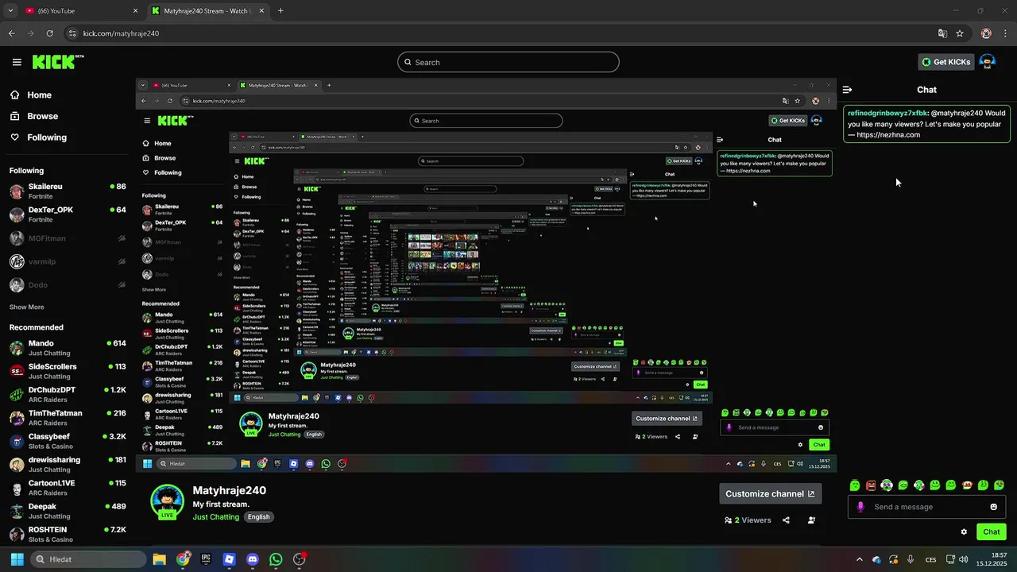This screenshot has height=572, width=1017.
Task: Open a new browser tab
Action: (280, 11)
